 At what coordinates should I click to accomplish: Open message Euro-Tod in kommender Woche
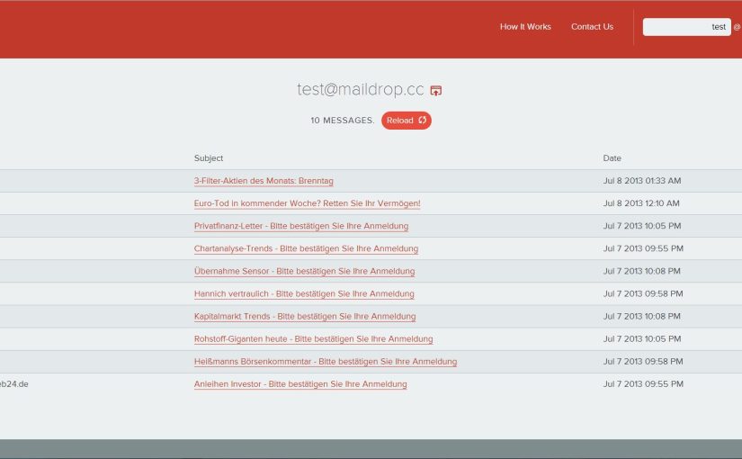[x=307, y=203]
